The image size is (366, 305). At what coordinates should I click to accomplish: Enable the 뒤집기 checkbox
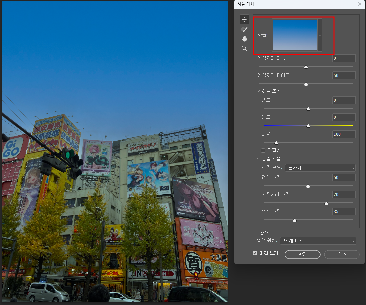coord(263,151)
